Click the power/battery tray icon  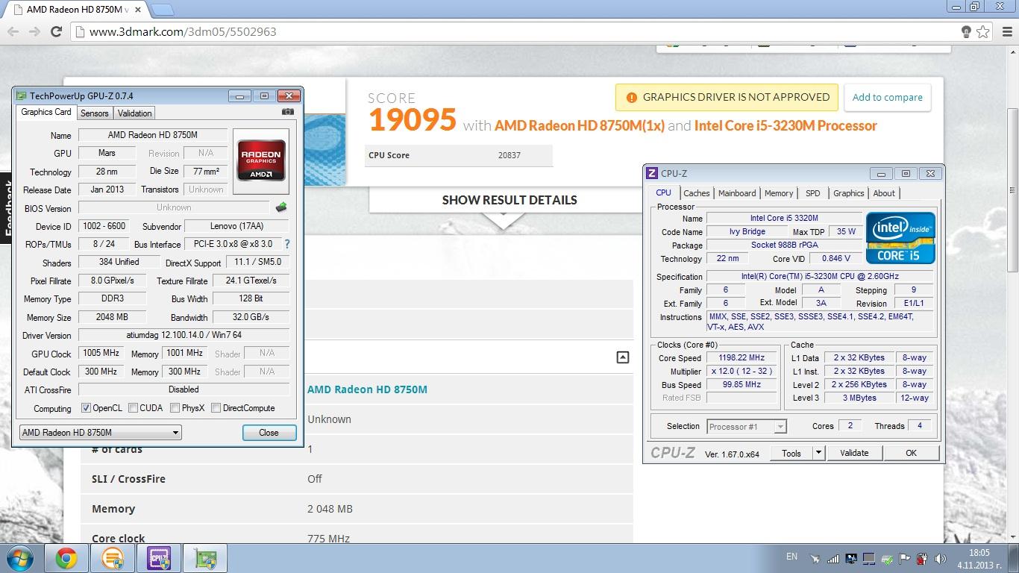tap(922, 558)
